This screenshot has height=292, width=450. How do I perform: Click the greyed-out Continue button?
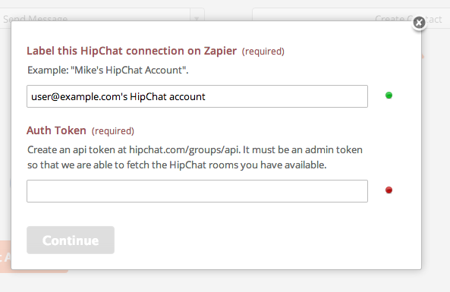[71, 240]
